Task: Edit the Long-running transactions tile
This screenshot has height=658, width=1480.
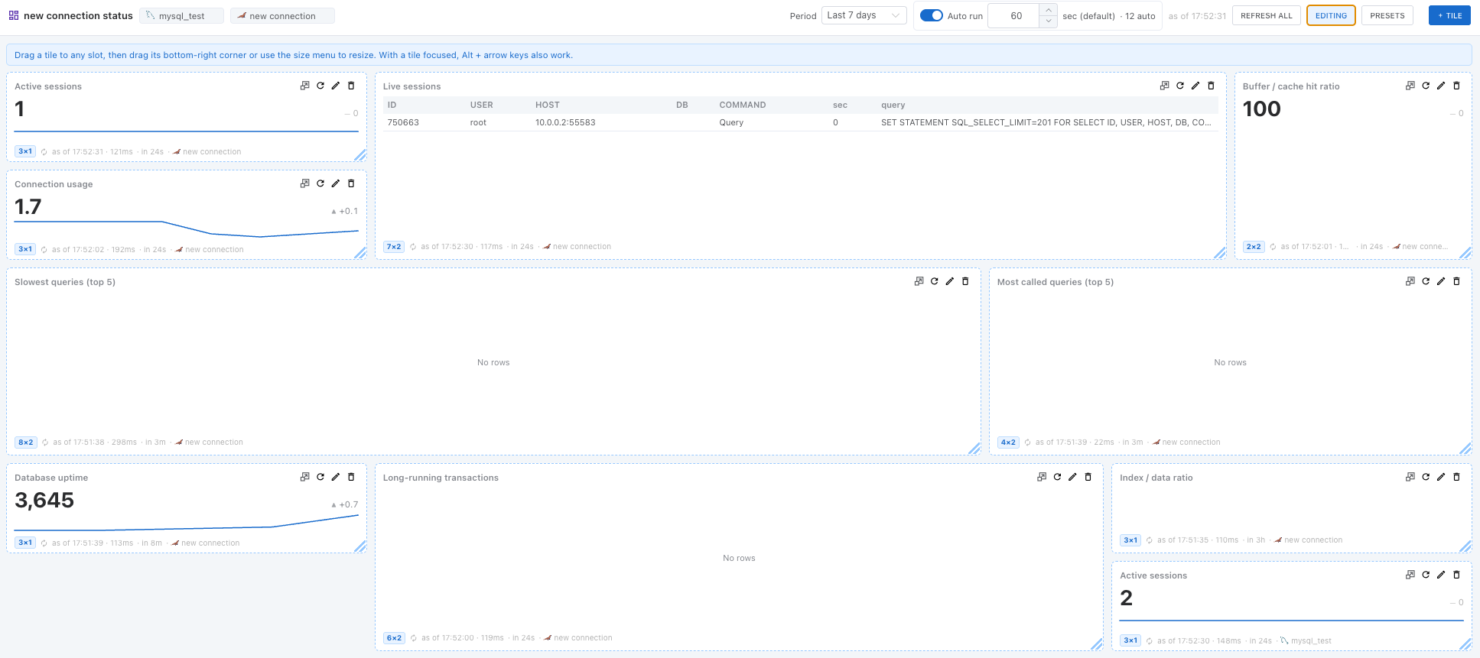Action: pyautogui.click(x=1072, y=477)
